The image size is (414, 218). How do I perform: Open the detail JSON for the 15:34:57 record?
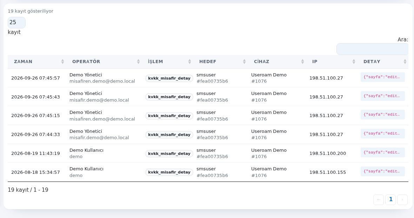click(x=382, y=171)
